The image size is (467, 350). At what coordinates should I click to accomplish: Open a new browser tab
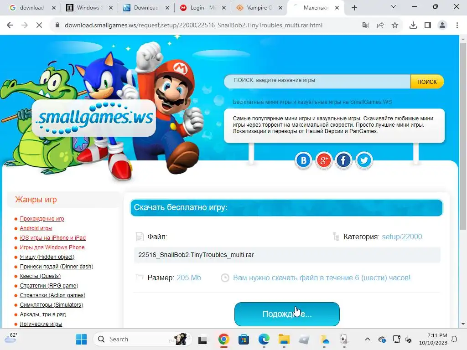pos(354,8)
